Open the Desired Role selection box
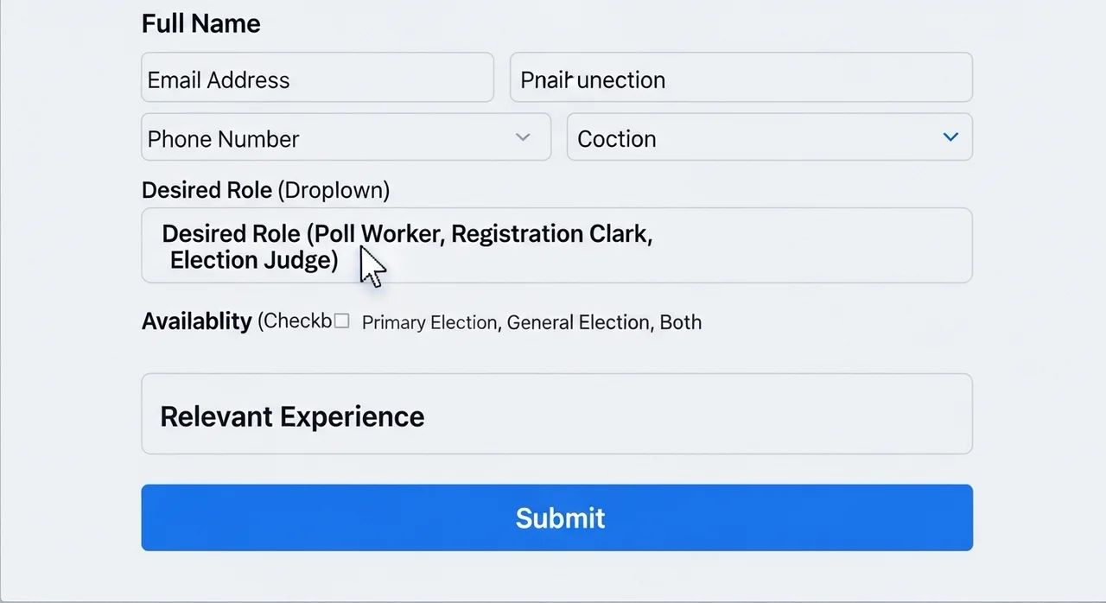The height and width of the screenshot is (603, 1106). click(x=556, y=245)
